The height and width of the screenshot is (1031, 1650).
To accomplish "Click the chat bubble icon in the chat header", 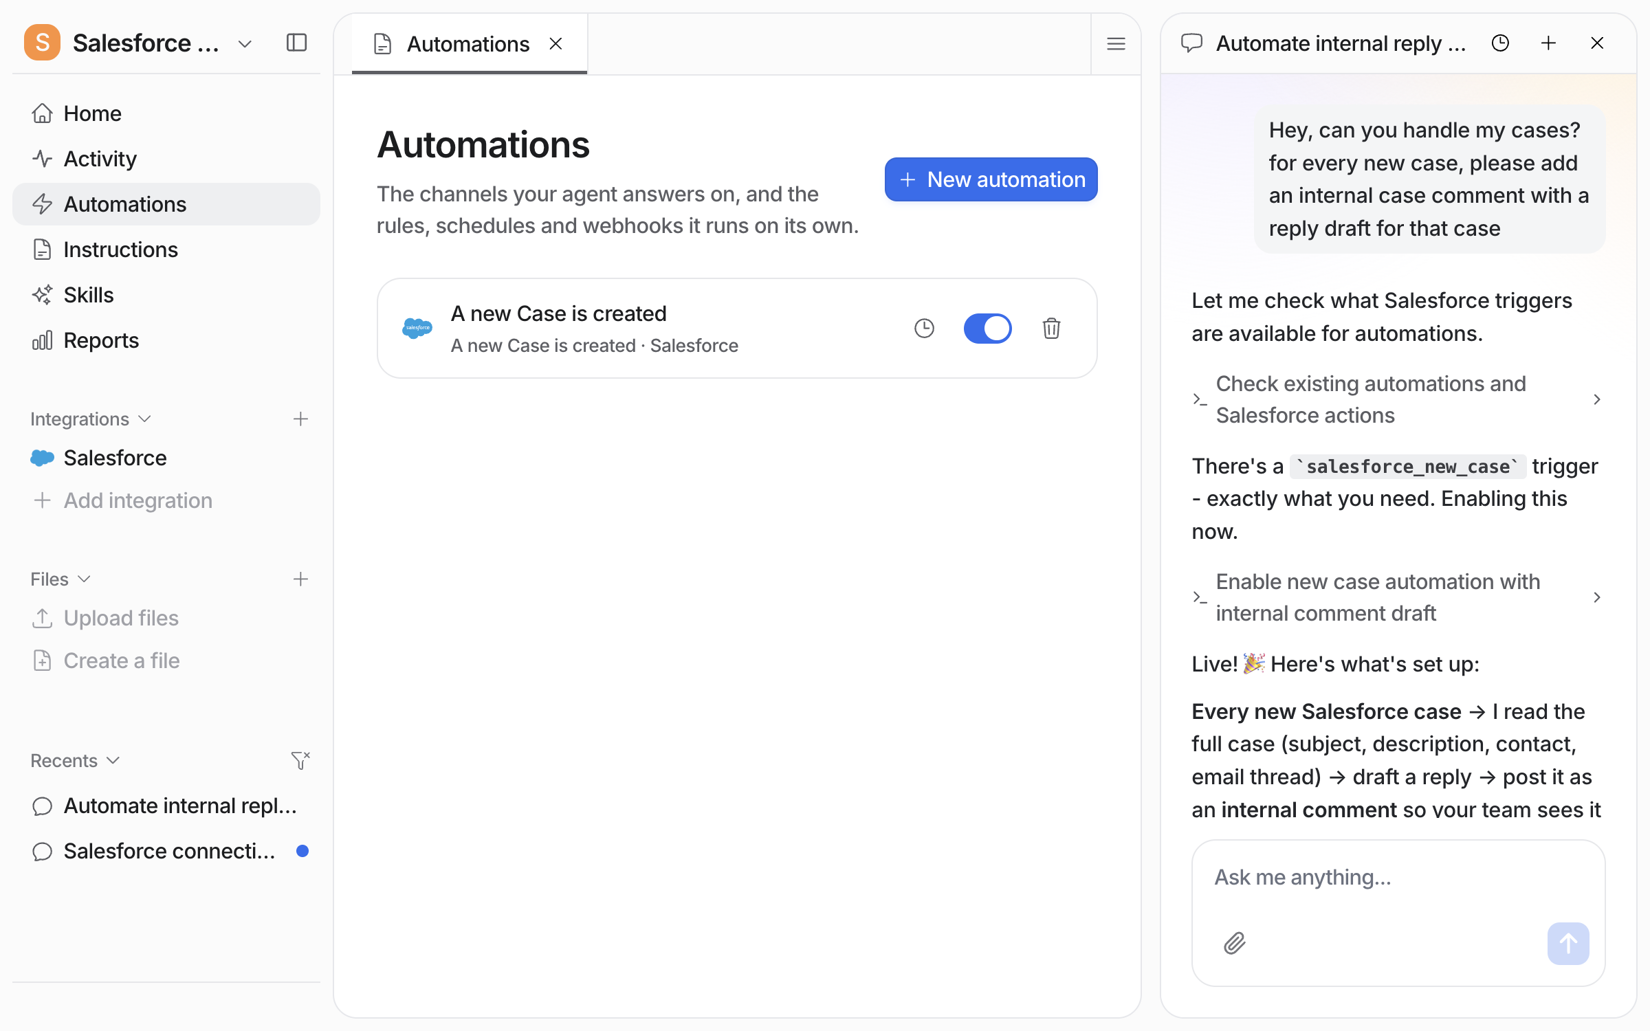I will (1191, 43).
